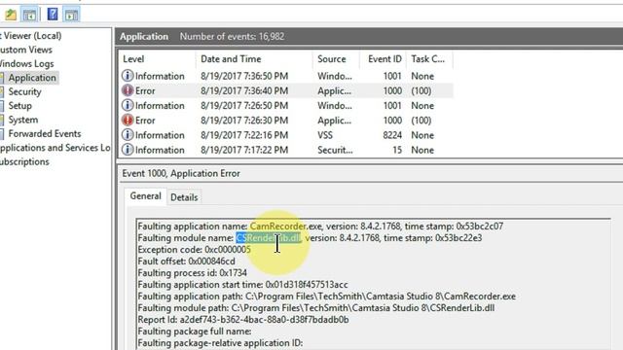The image size is (623, 350).
Task: Click the Exception code 0xc0000005 line
Action: tap(194, 250)
